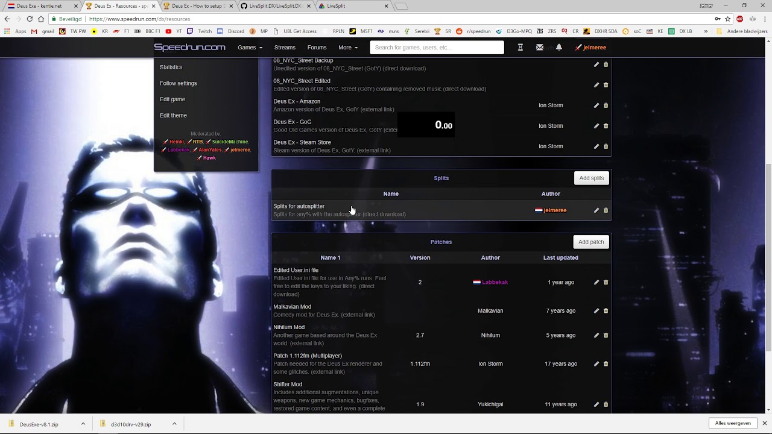
Task: Open Follow settings in the sidebar
Action: coord(178,83)
